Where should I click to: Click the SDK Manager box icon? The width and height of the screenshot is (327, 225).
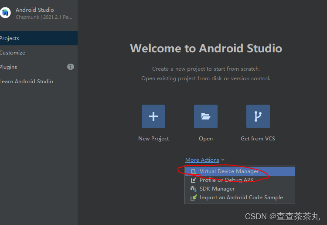194,189
